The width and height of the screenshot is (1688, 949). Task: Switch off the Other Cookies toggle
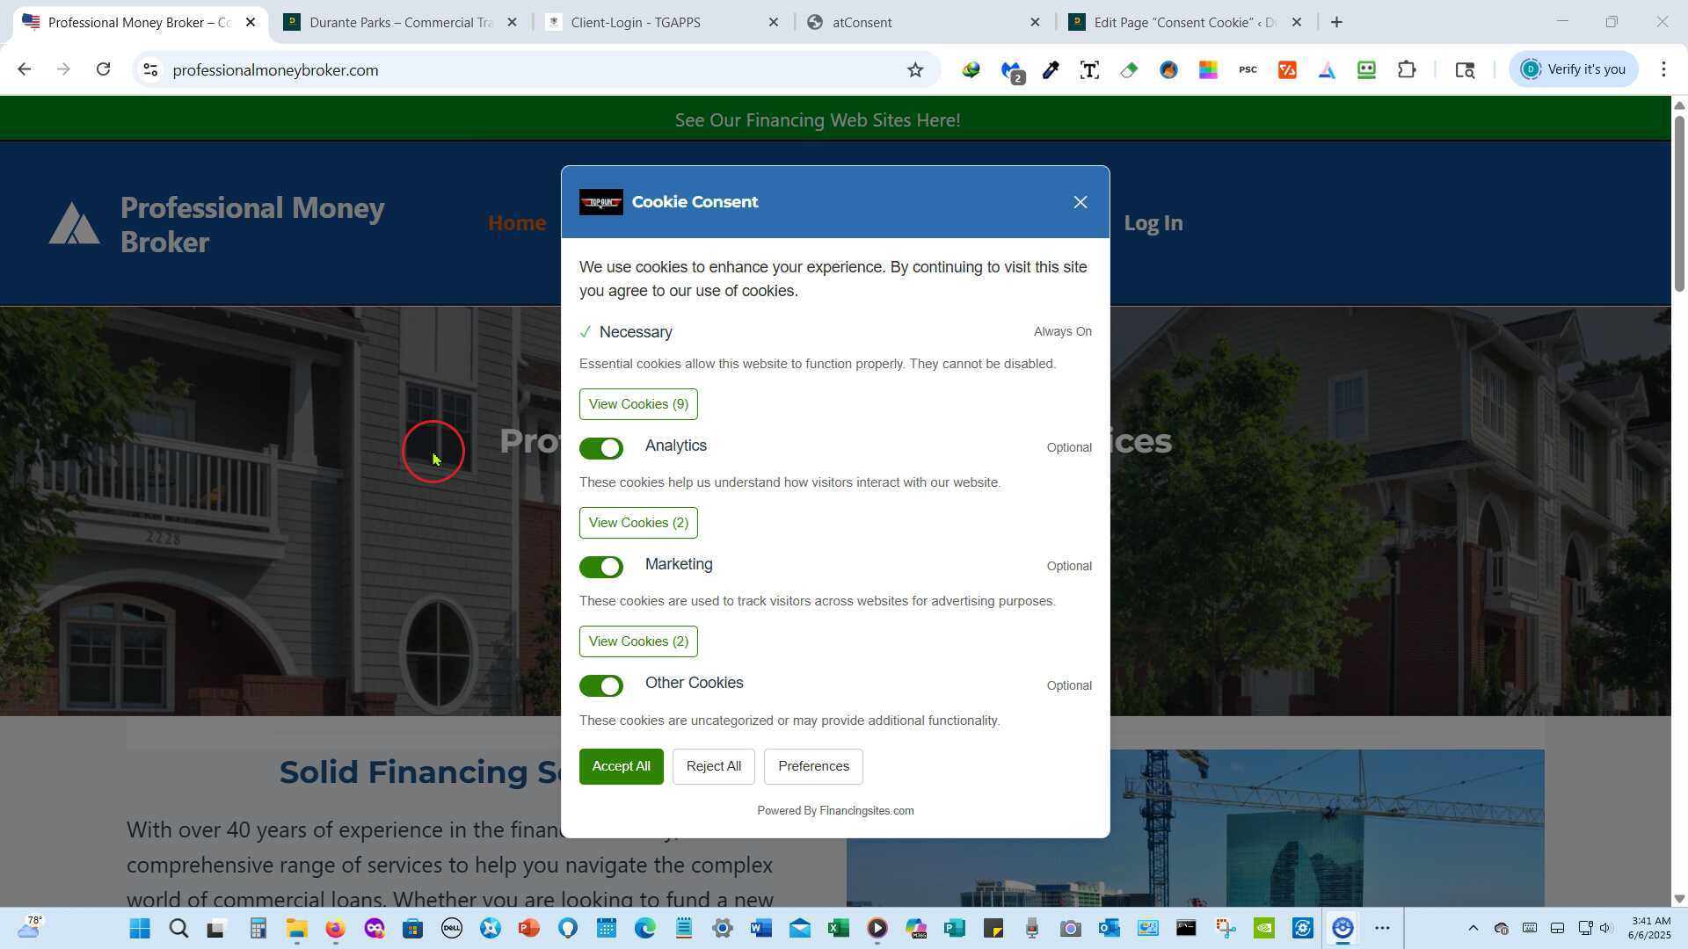tap(601, 686)
